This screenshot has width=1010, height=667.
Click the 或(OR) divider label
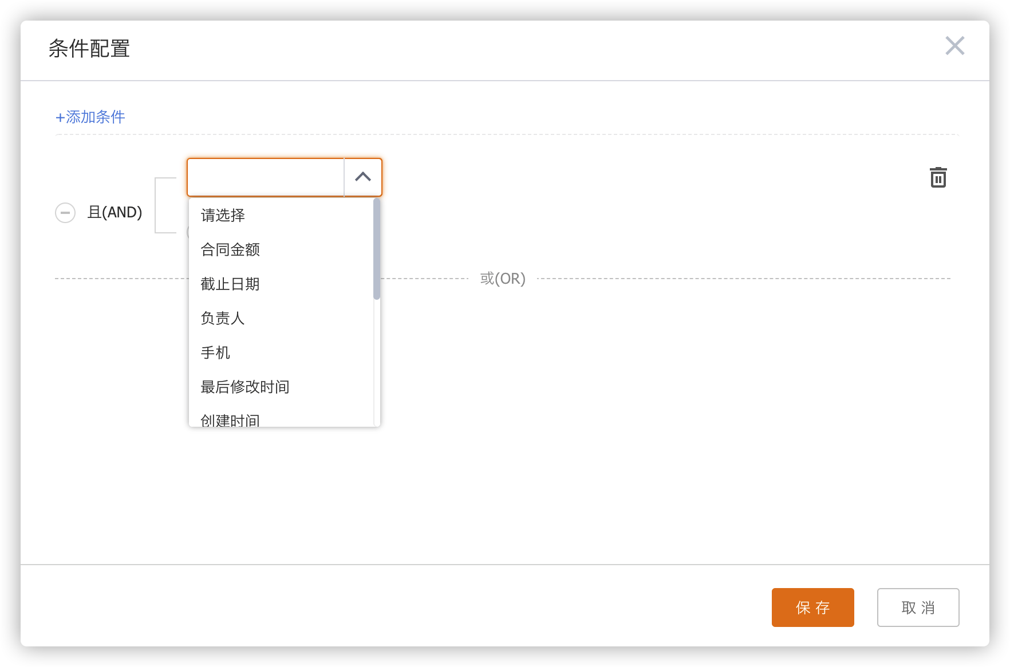click(x=503, y=279)
